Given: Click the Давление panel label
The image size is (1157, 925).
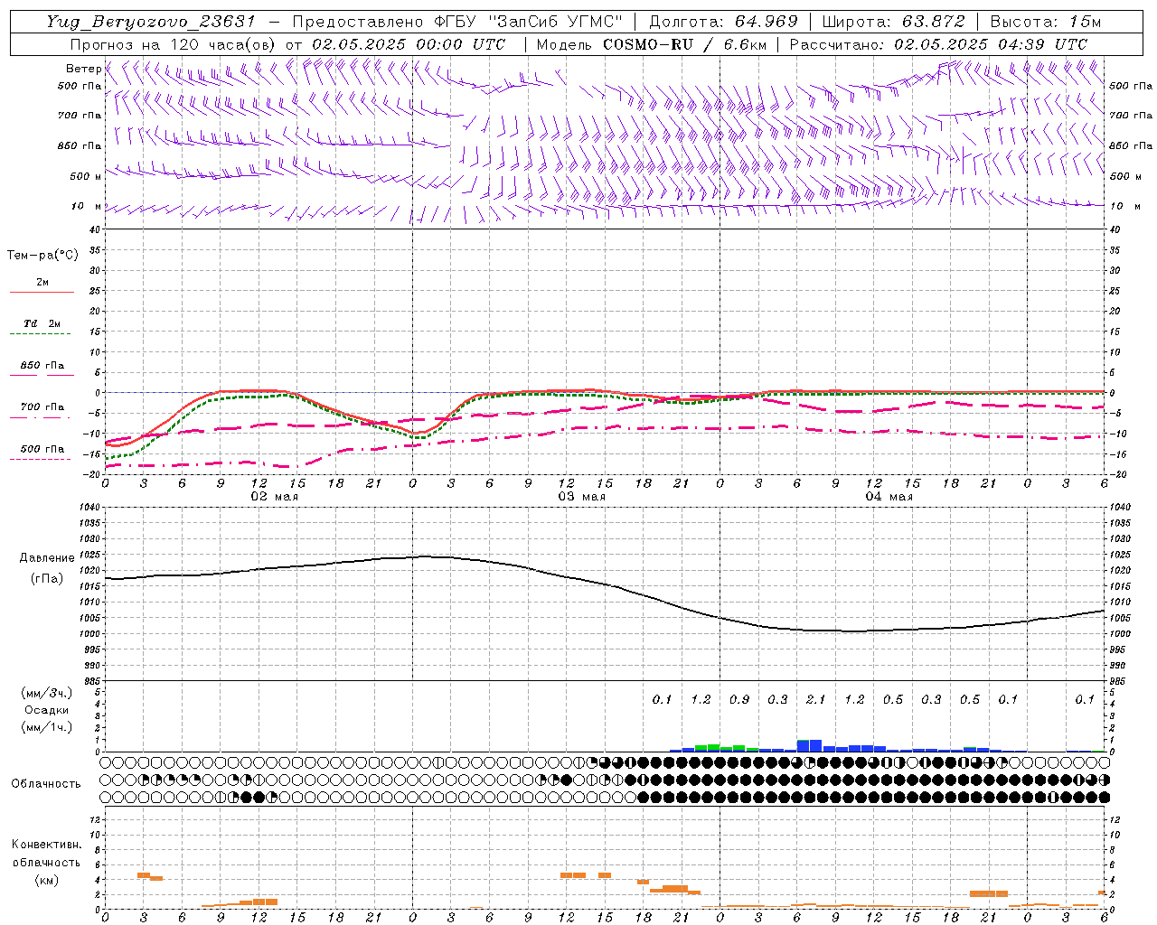Looking at the screenshot, I should 46,558.
